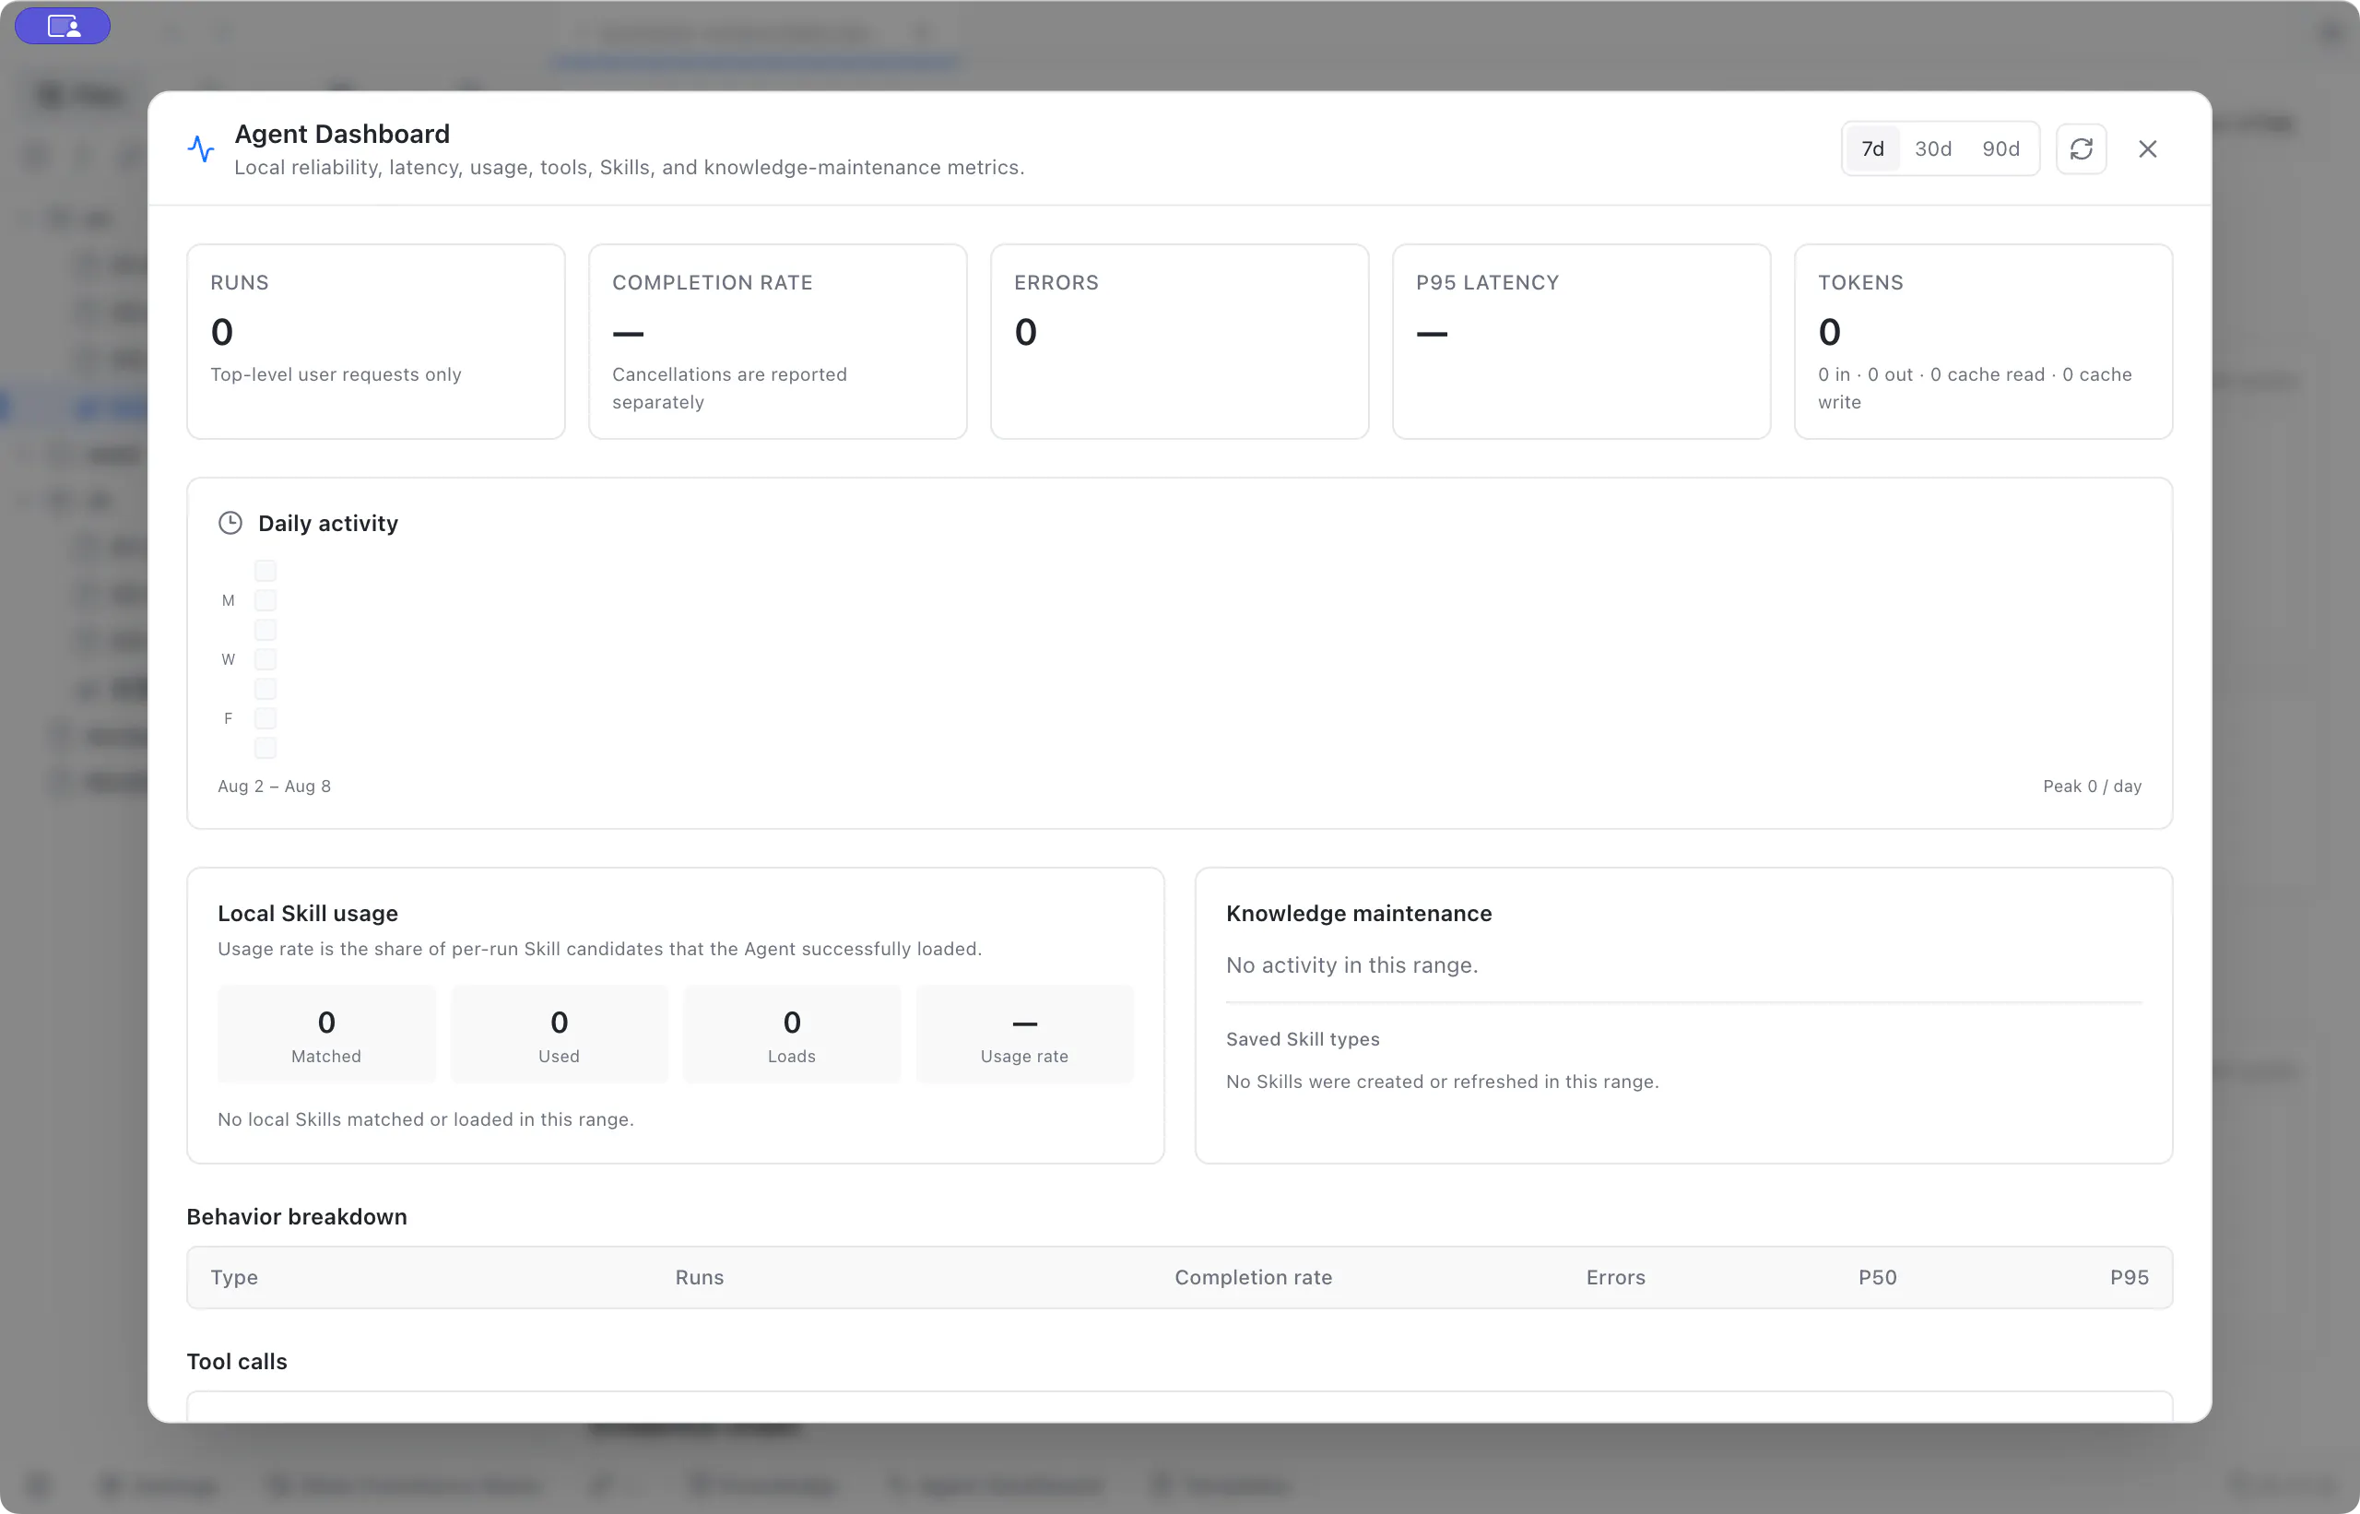Select the Wednesday cell in the activity heatmap
This screenshot has height=1514, width=2360.
(x=265, y=658)
